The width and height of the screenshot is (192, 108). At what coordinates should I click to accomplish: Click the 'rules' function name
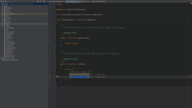[x=81, y=64]
